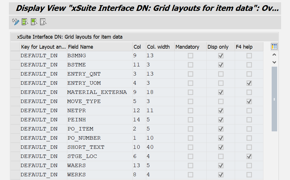This screenshot has height=180, width=290.
Task: Click the Select All entries icon
Action: click(x=25, y=22)
